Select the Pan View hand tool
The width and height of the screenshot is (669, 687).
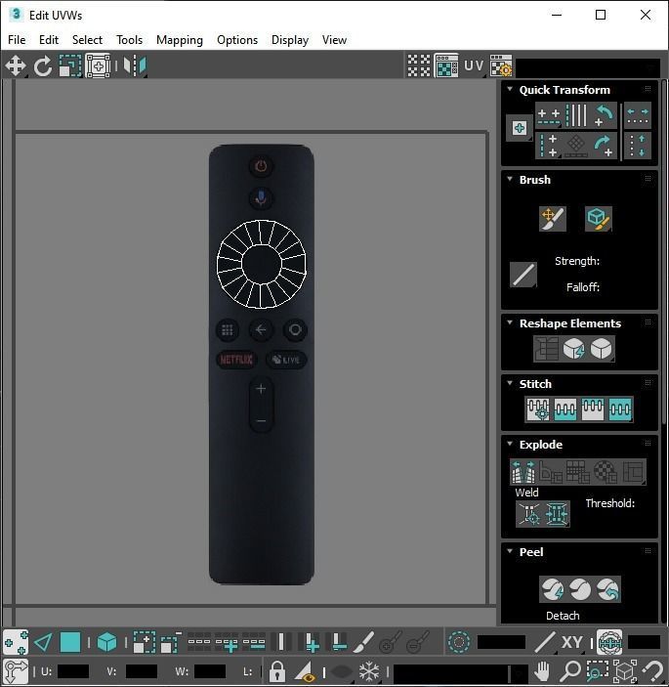pyautogui.click(x=542, y=670)
